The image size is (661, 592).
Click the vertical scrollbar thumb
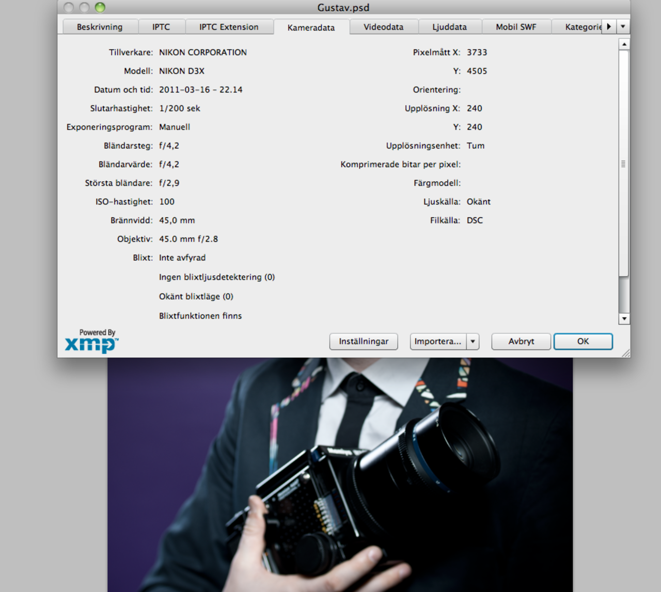pos(624,164)
